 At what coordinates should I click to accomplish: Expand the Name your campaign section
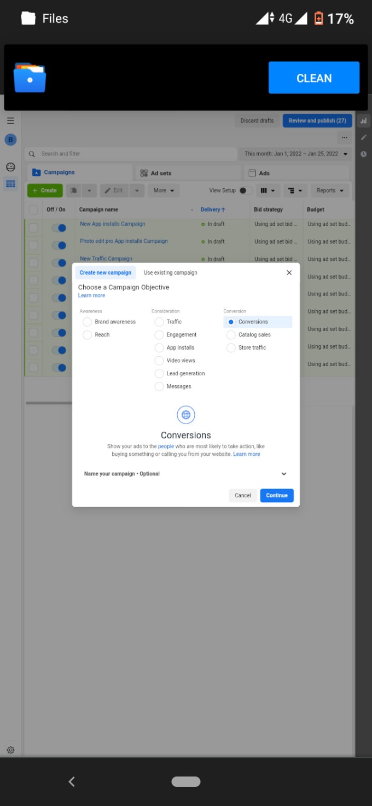pos(185,474)
